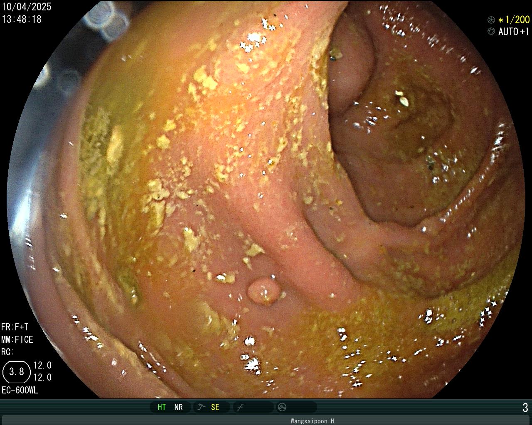This screenshot has height=425, width=532.
Task: Click the tone curve icon next to SE
Action: 201,407
